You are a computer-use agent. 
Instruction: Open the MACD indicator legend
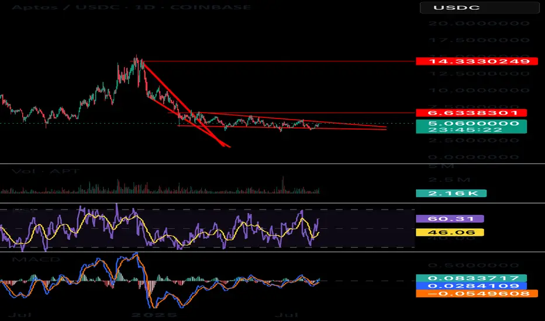(x=36, y=260)
